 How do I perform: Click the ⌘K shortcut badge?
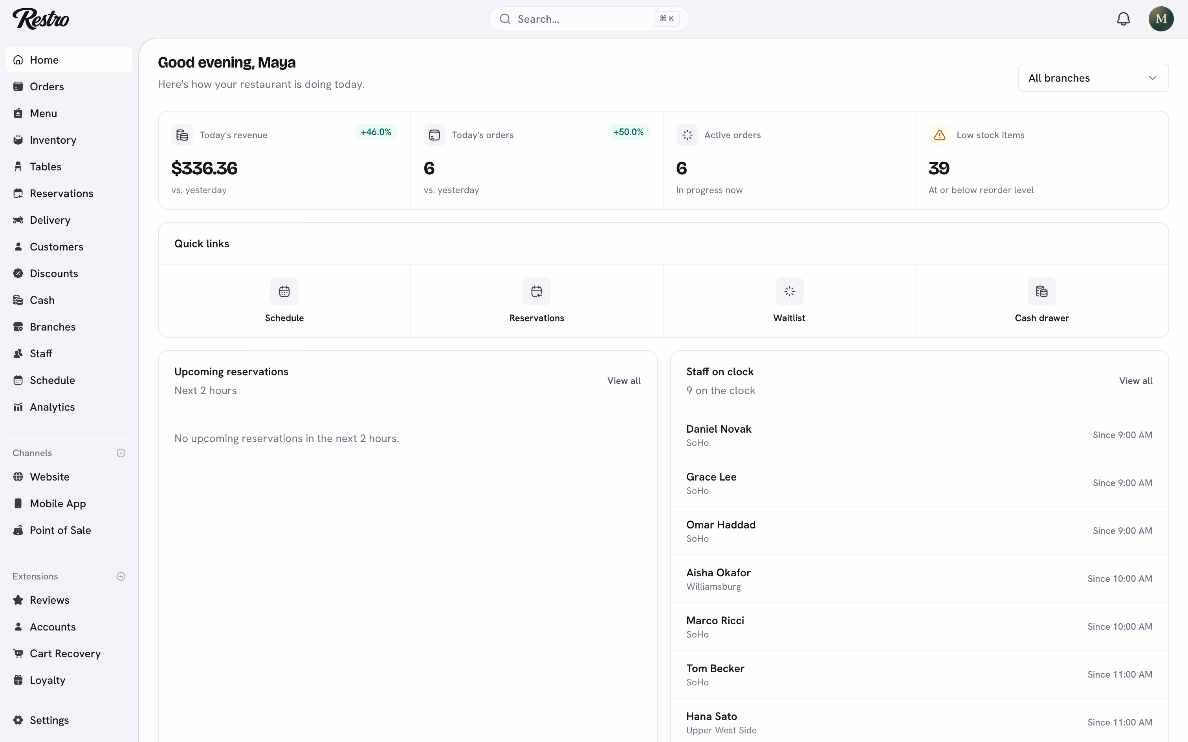pyautogui.click(x=666, y=19)
